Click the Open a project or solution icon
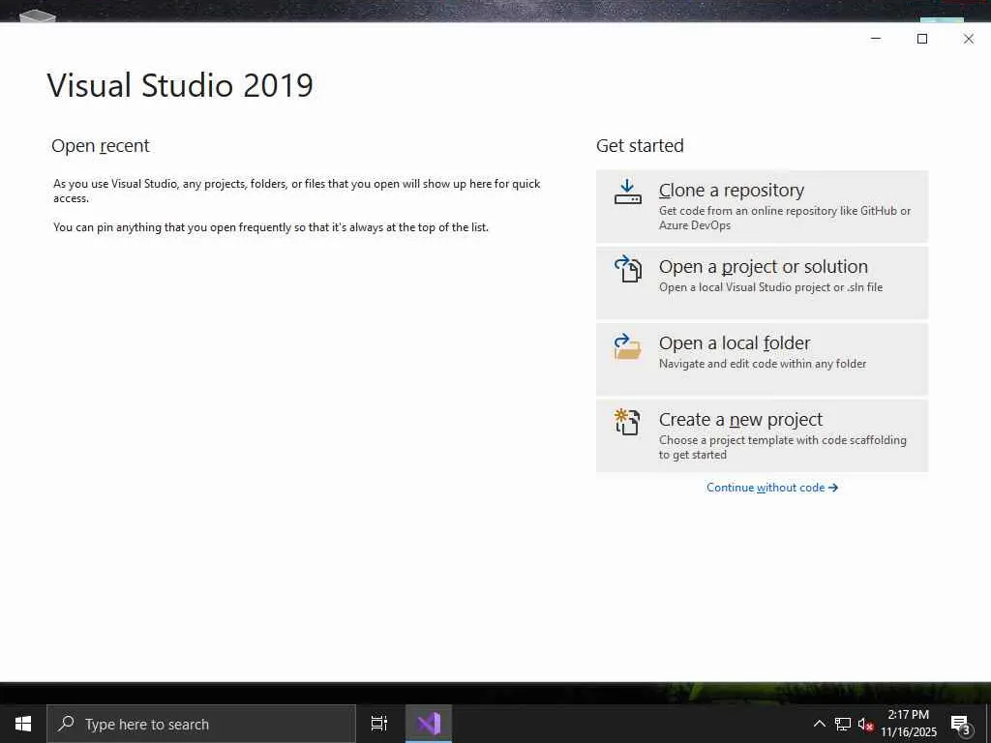The height and width of the screenshot is (743, 991). coord(627,269)
